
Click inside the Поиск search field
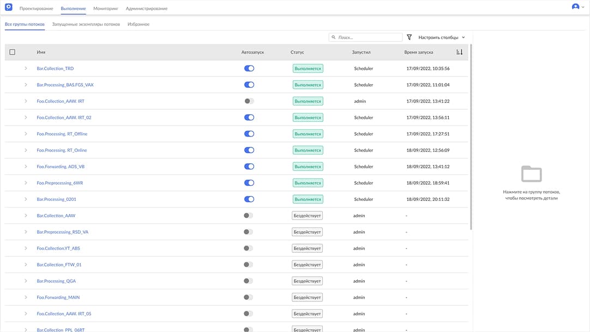[365, 37]
